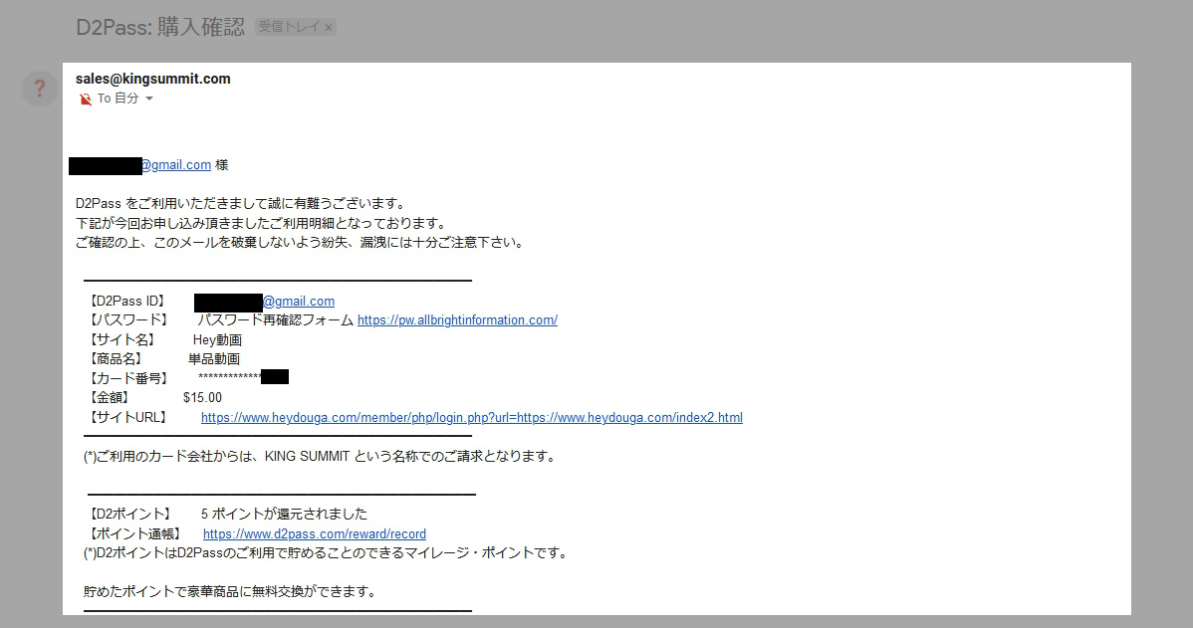Click the 受信トレイ label chip text
The image size is (1193, 628).
[289, 28]
